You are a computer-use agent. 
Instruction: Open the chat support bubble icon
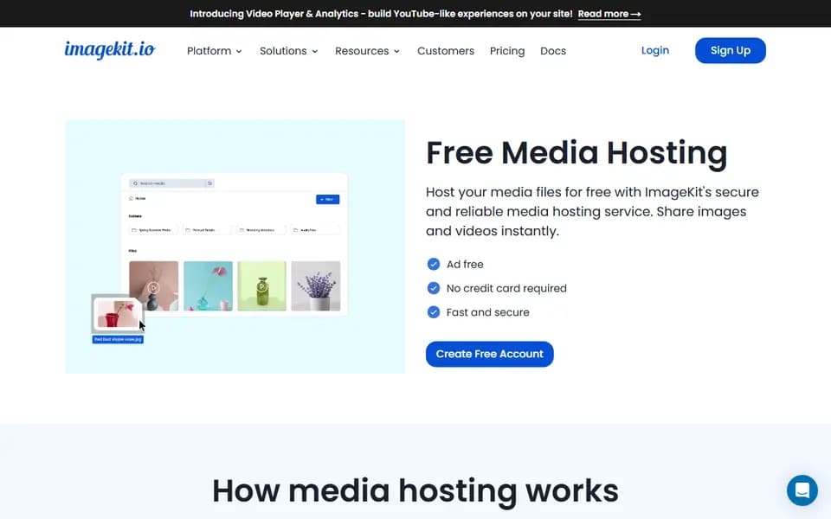coord(802,490)
